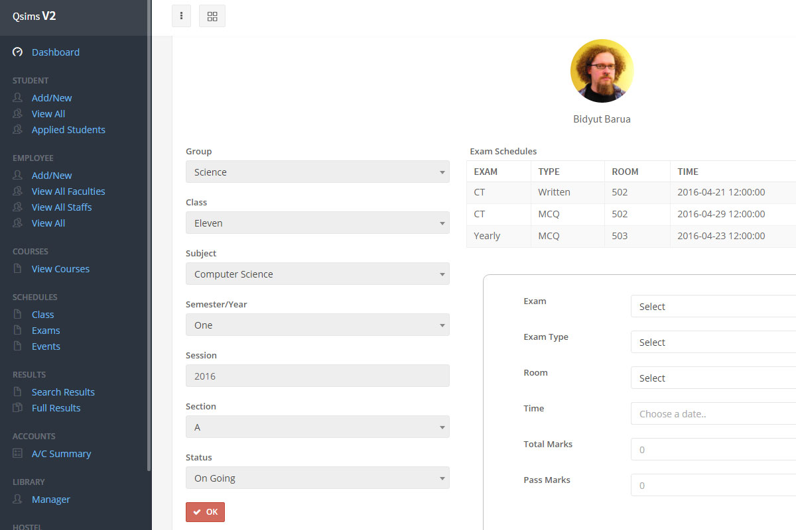This screenshot has width=796, height=530.
Task: Click the Dashboard gauge icon in sidebar
Action: pos(18,52)
